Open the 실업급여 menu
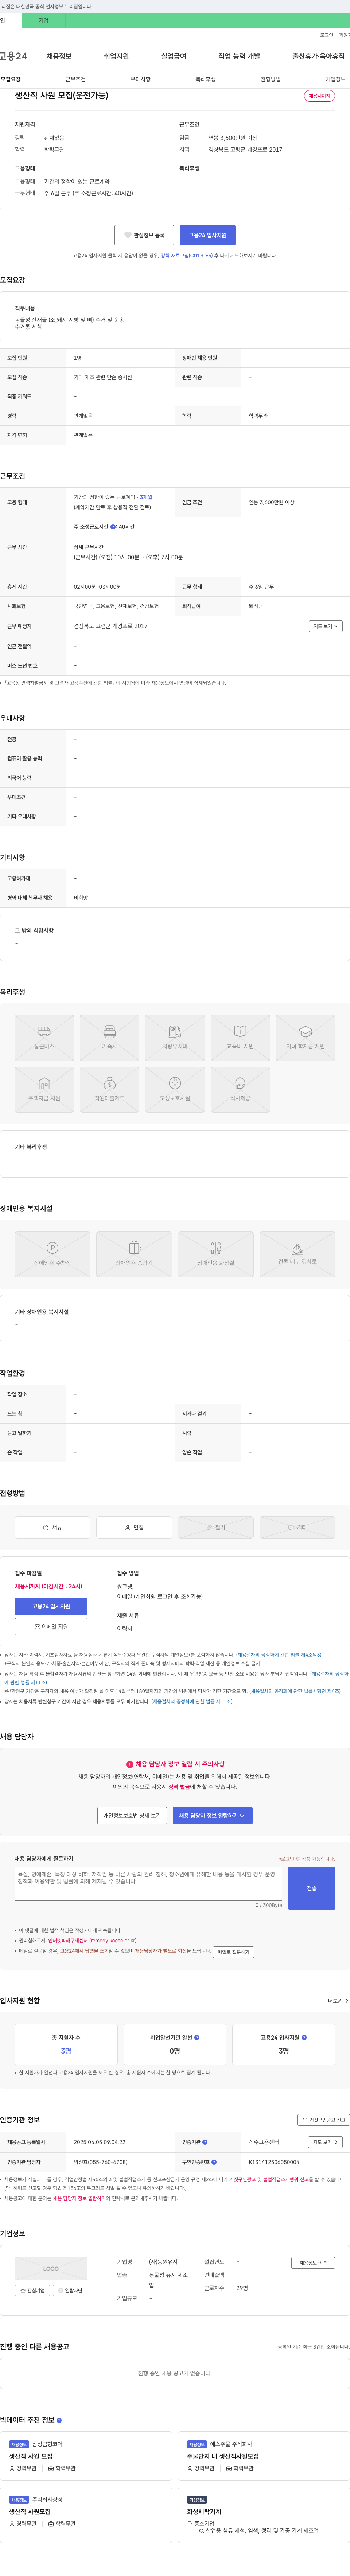The image size is (350, 2576). (174, 56)
